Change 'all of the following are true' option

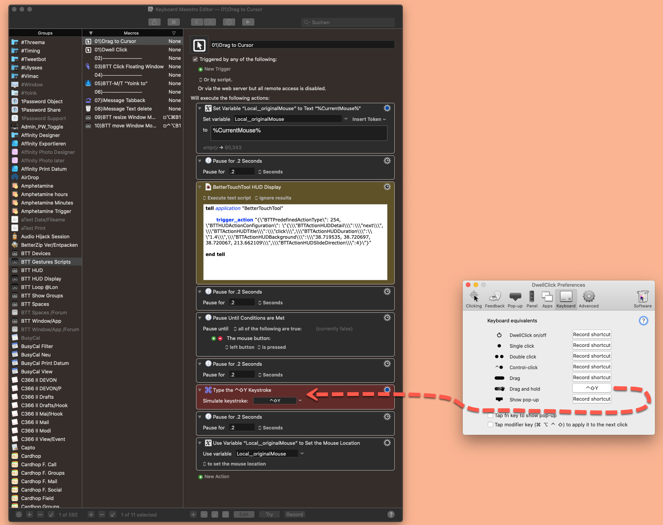point(268,329)
